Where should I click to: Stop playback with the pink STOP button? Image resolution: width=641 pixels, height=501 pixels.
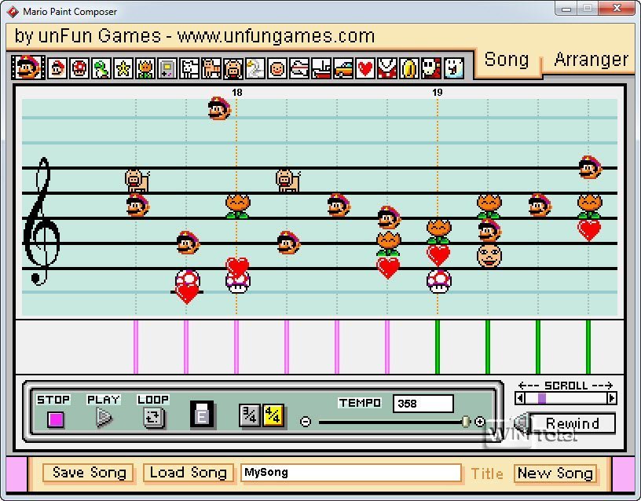pyautogui.click(x=56, y=419)
